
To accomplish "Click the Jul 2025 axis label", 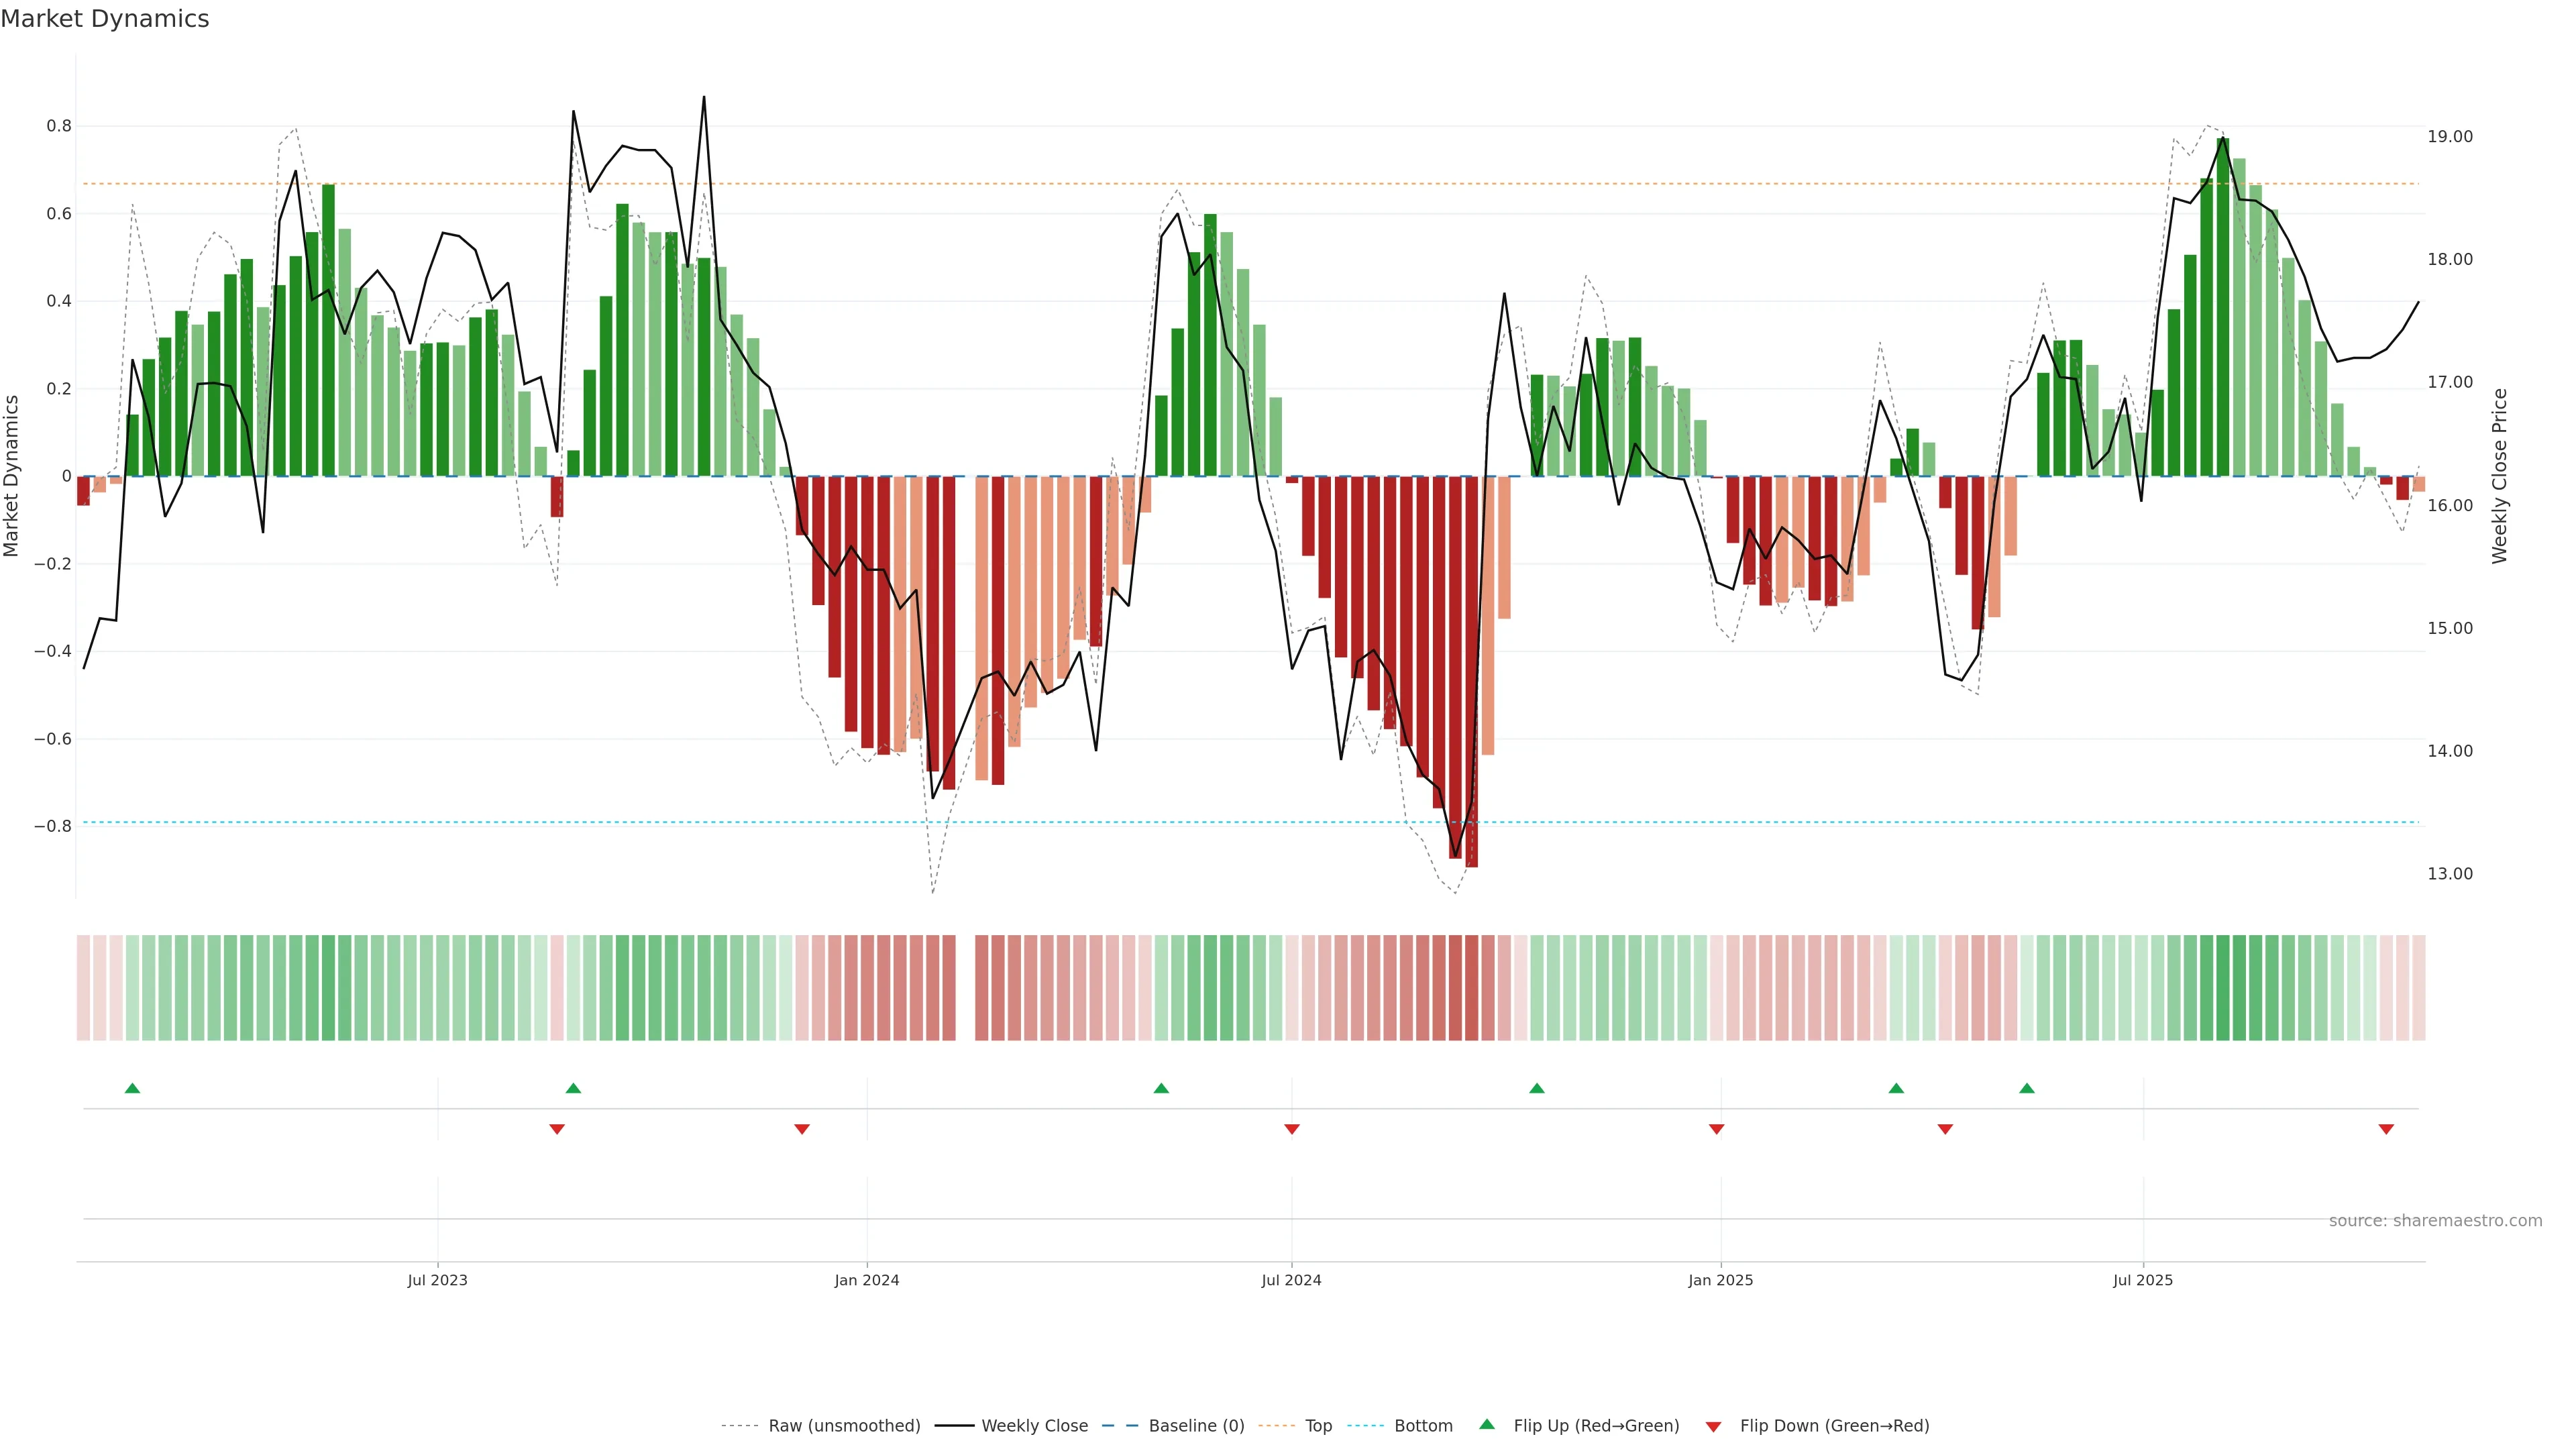I will [2142, 1280].
